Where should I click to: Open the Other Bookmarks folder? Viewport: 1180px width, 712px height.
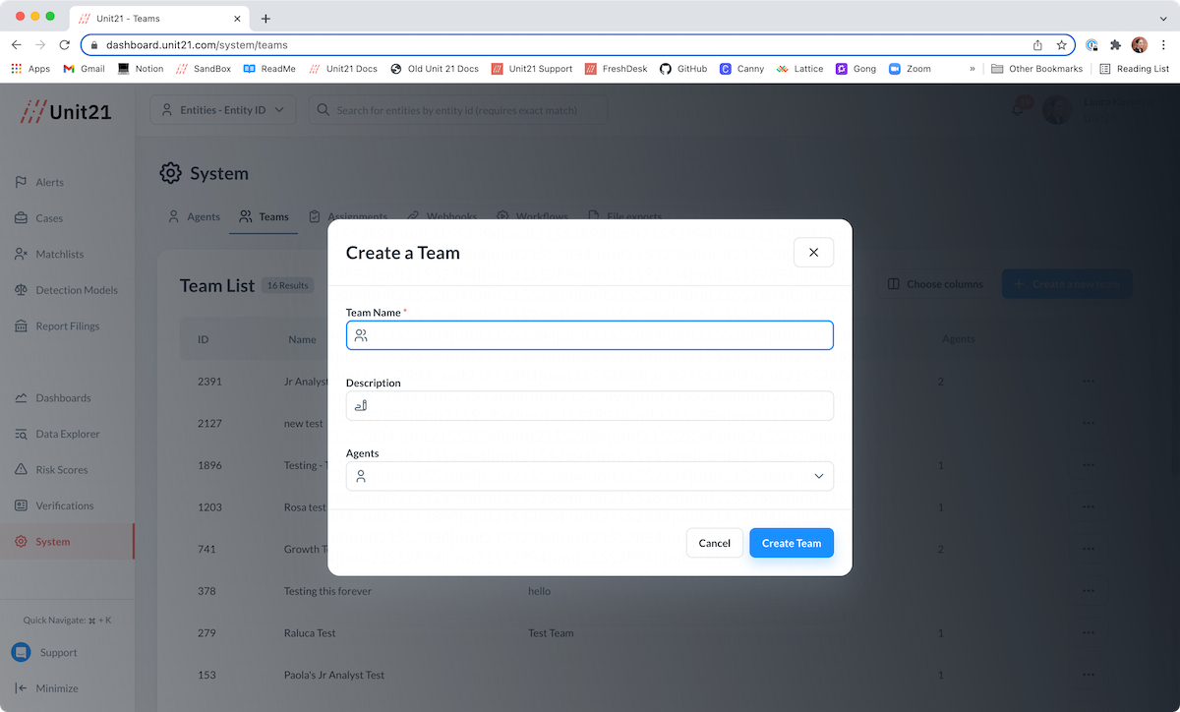coord(1036,69)
